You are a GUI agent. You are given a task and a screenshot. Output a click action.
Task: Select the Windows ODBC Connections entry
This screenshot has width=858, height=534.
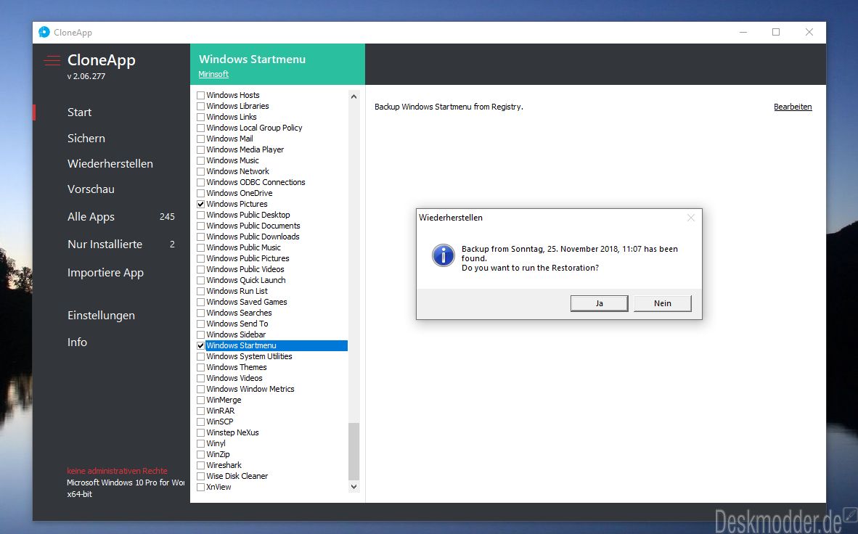pos(256,182)
